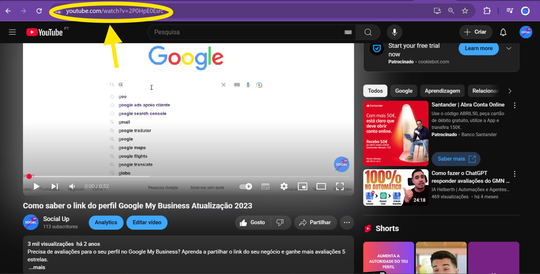Like the video with Gosto
Image resolution: width=540 pixels, height=274 pixels.
coord(253,222)
